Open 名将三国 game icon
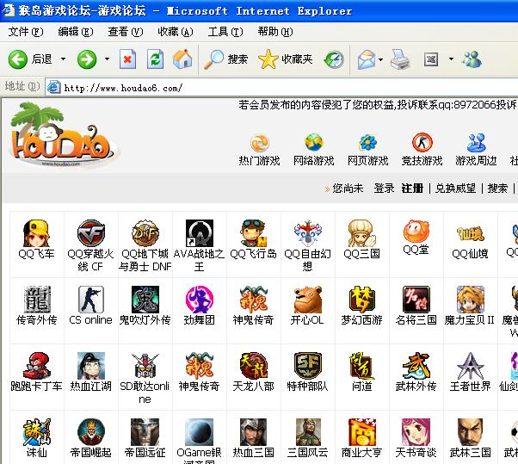518x464 pixels. point(416,300)
